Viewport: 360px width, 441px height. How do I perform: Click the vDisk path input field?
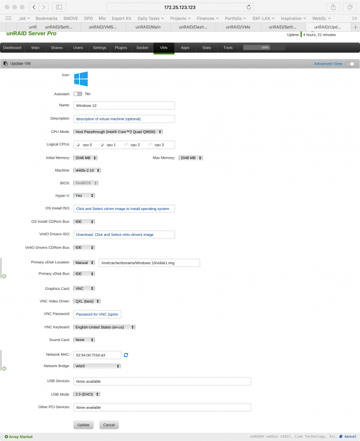tap(149, 263)
